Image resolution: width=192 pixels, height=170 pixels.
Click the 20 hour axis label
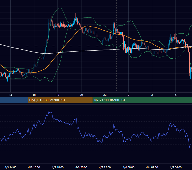[x=81, y=95]
